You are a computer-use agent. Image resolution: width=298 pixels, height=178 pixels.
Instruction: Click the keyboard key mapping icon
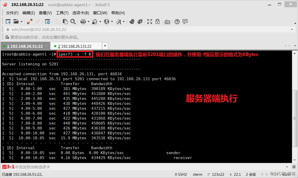pos(167,22)
